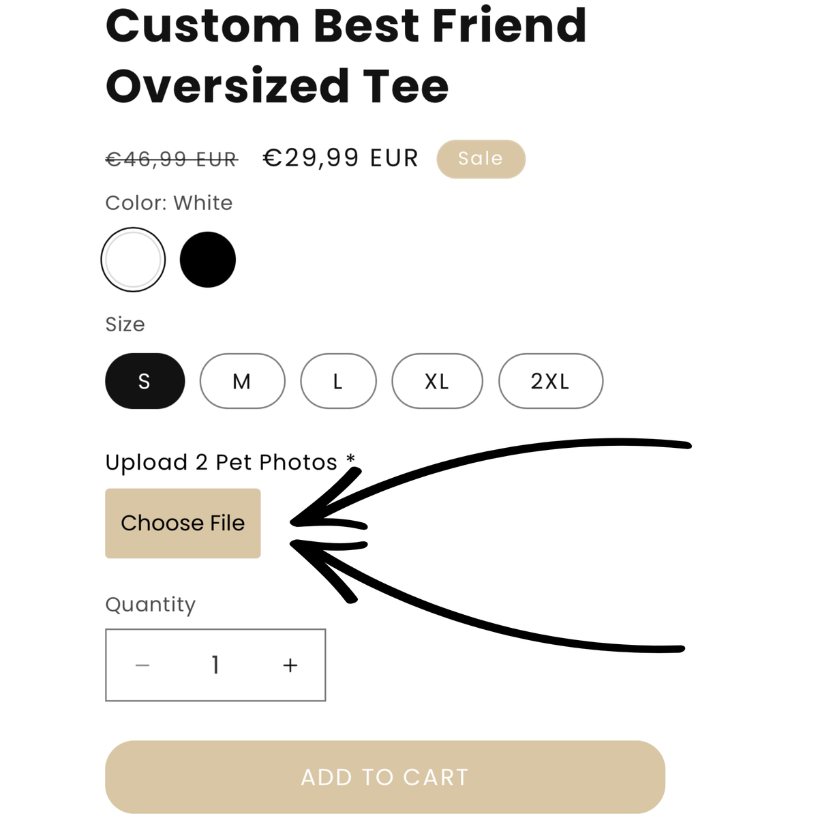Click the crossed-out €46,99 EUR price

click(x=172, y=160)
